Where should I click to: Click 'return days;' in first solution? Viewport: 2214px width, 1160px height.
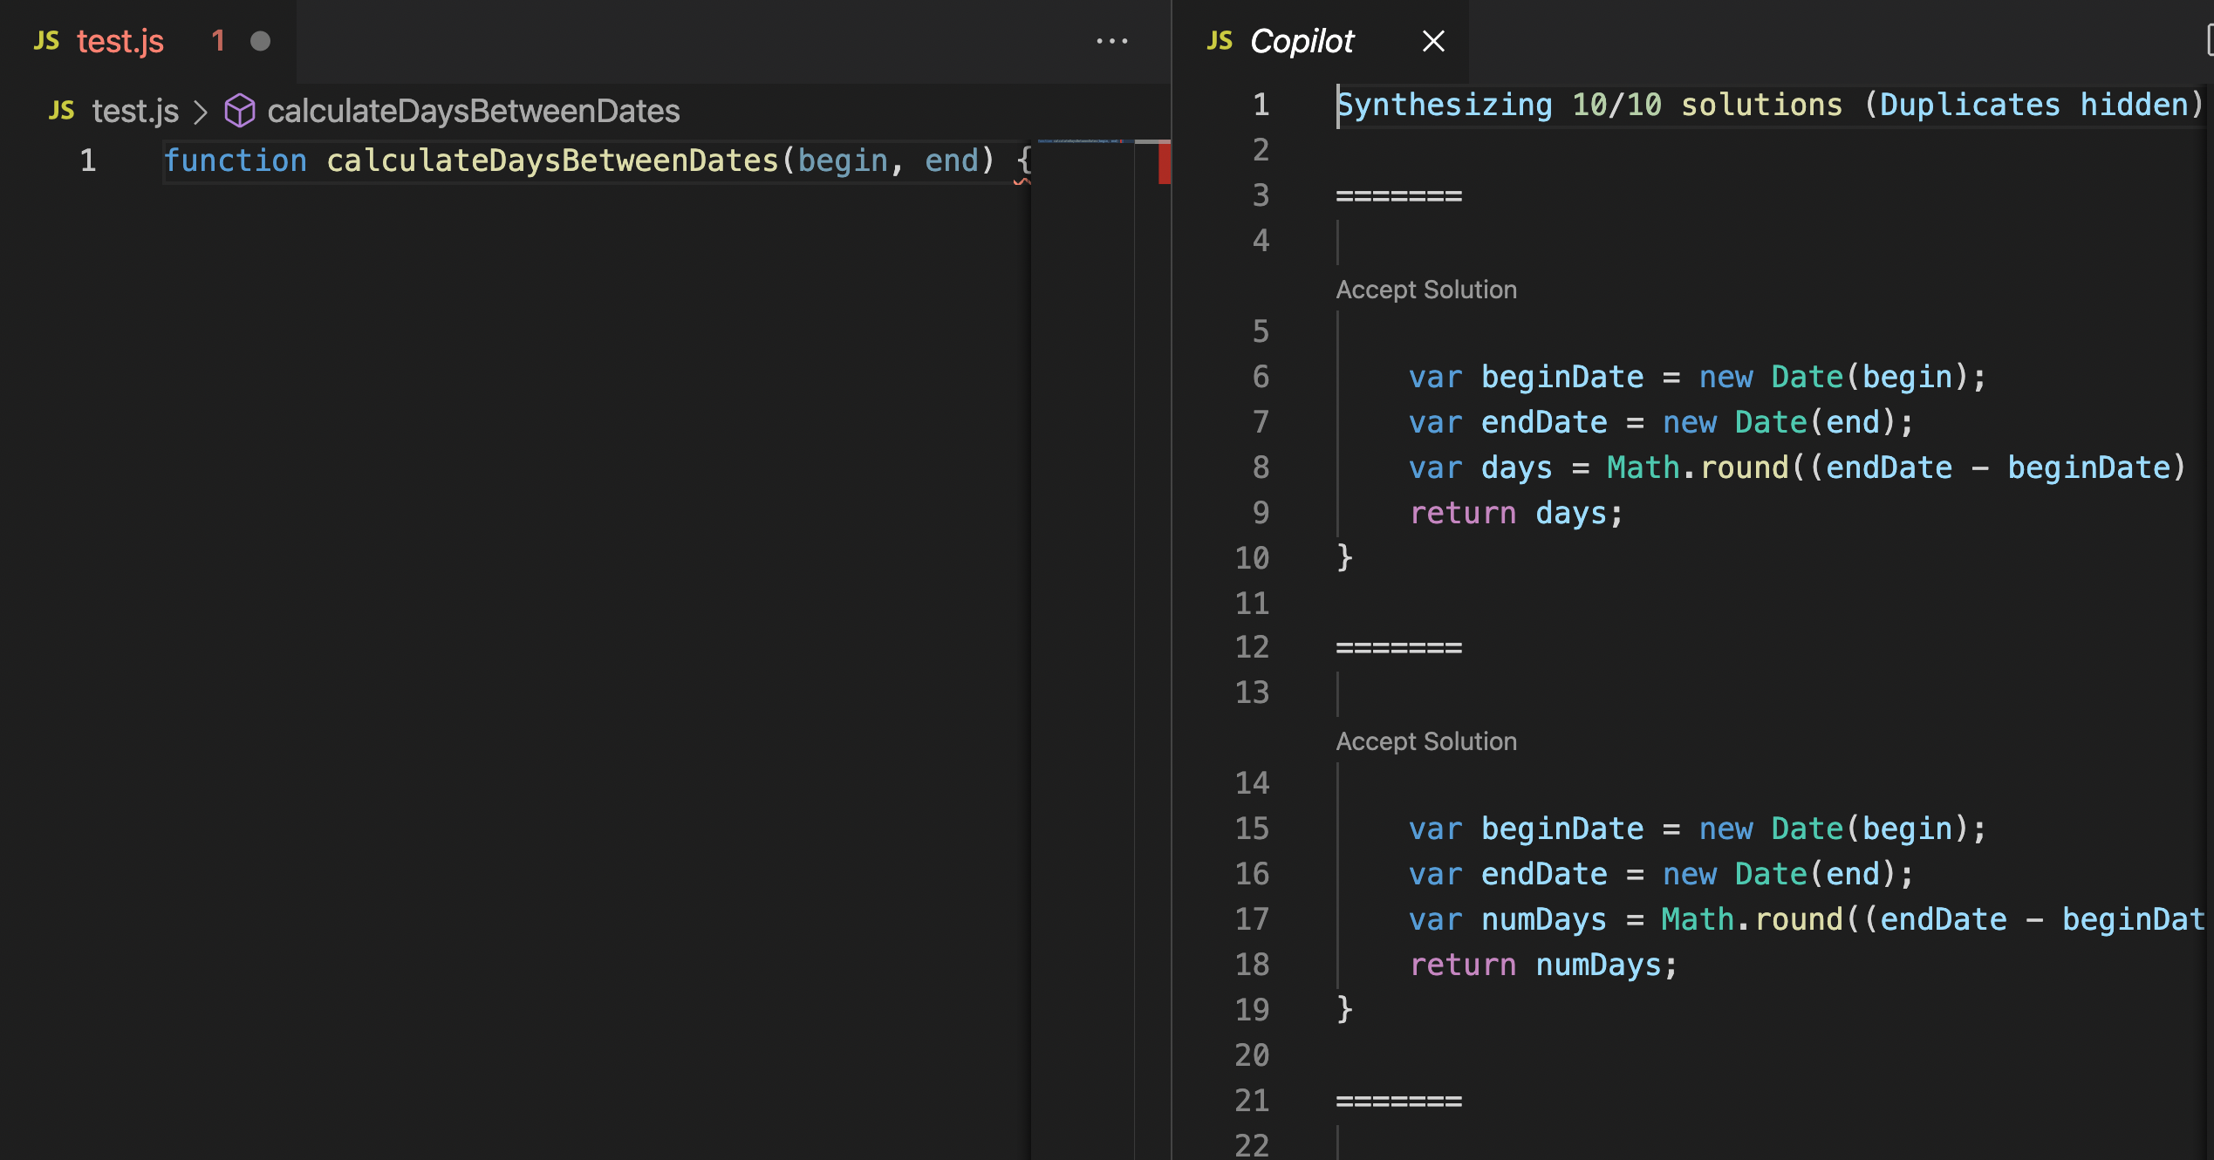[1516, 513]
